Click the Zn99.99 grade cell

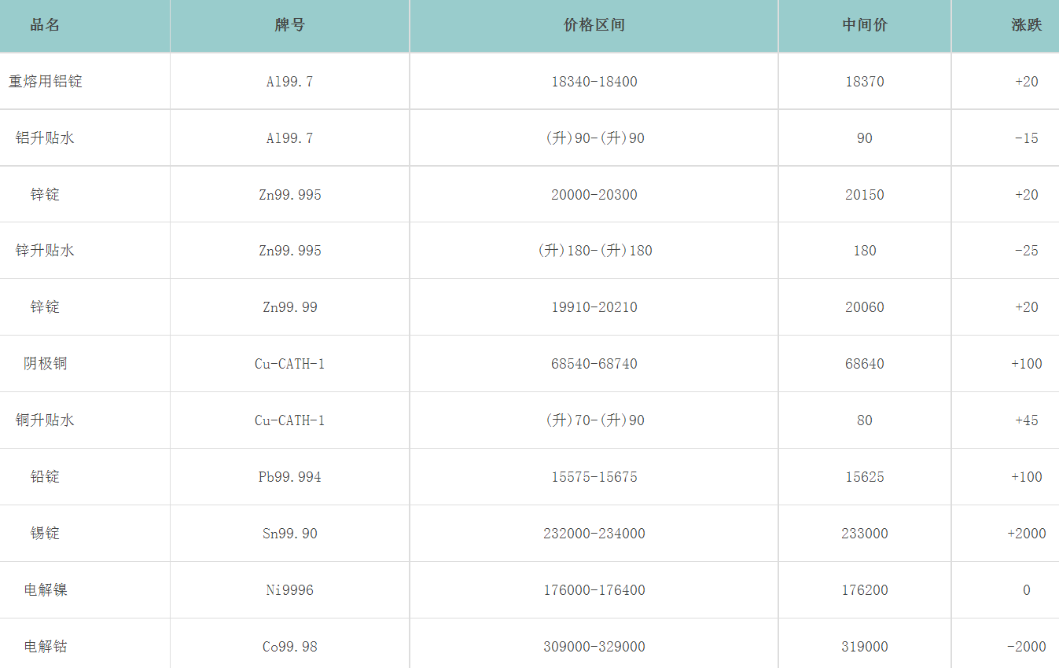pos(289,307)
